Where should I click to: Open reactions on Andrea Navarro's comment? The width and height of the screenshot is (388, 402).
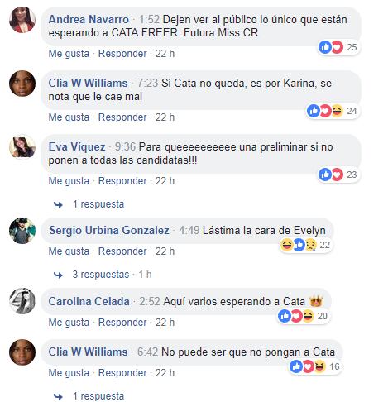tap(338, 47)
